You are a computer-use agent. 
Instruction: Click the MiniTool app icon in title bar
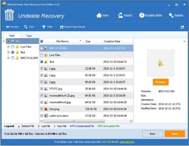pos(4,4)
